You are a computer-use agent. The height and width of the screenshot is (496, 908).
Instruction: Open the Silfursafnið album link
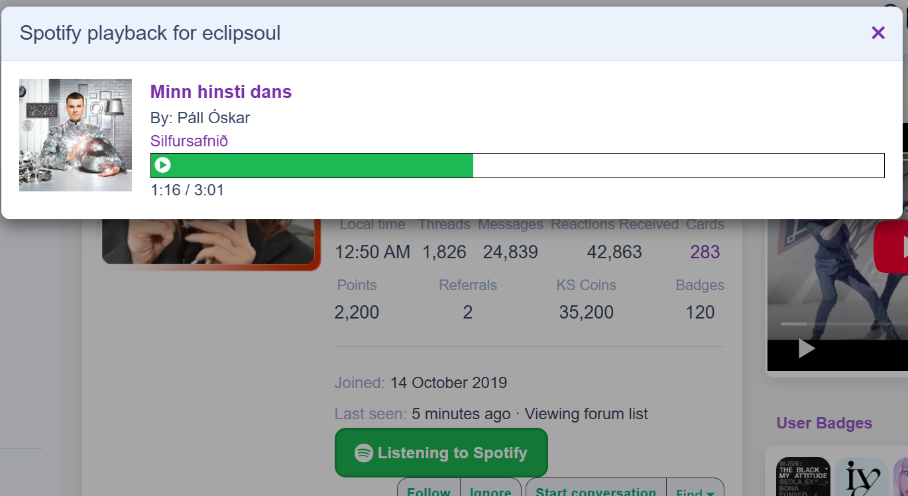coord(189,141)
